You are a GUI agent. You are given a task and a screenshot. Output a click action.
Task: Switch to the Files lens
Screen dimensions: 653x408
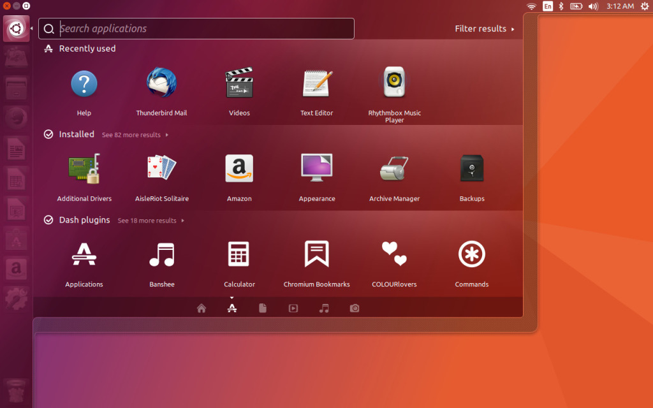pyautogui.click(x=263, y=308)
